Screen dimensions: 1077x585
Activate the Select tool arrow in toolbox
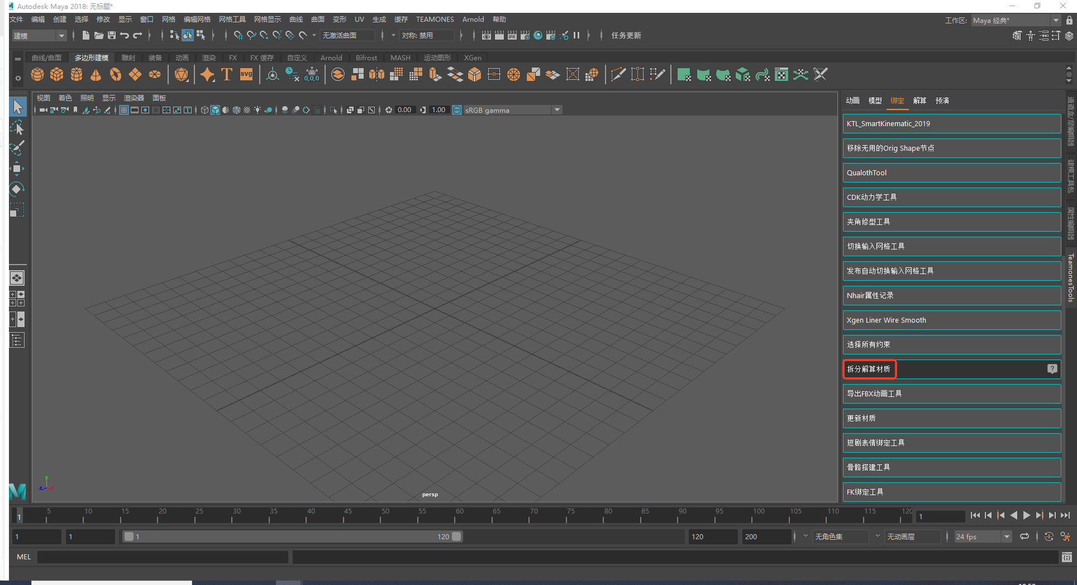17,107
